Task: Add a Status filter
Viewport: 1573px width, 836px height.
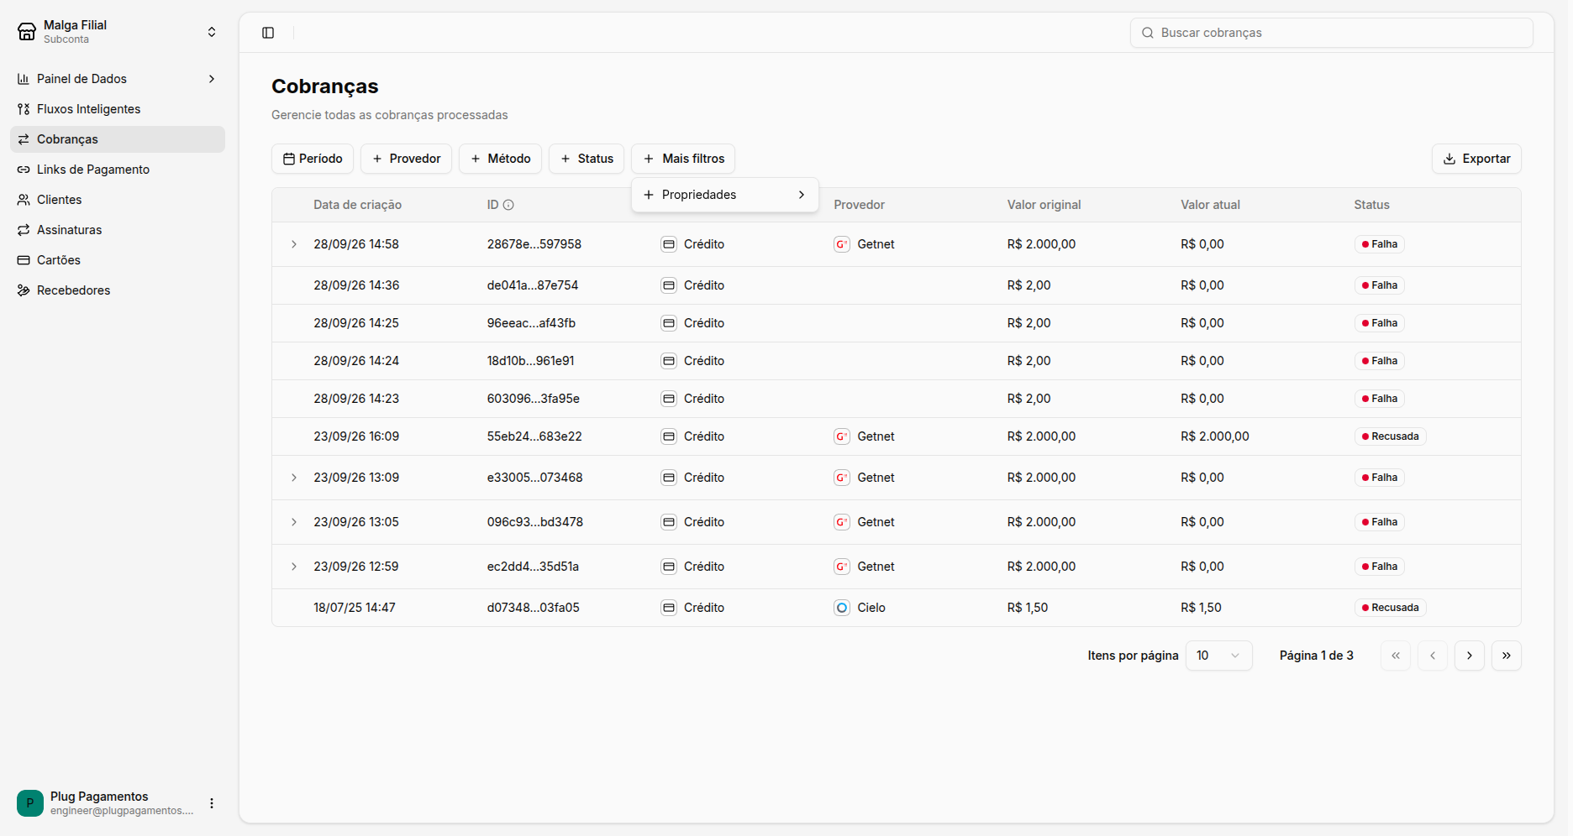Action: pos(587,159)
